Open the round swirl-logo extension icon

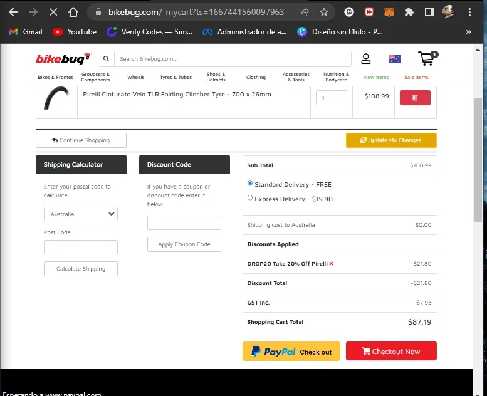(x=348, y=12)
